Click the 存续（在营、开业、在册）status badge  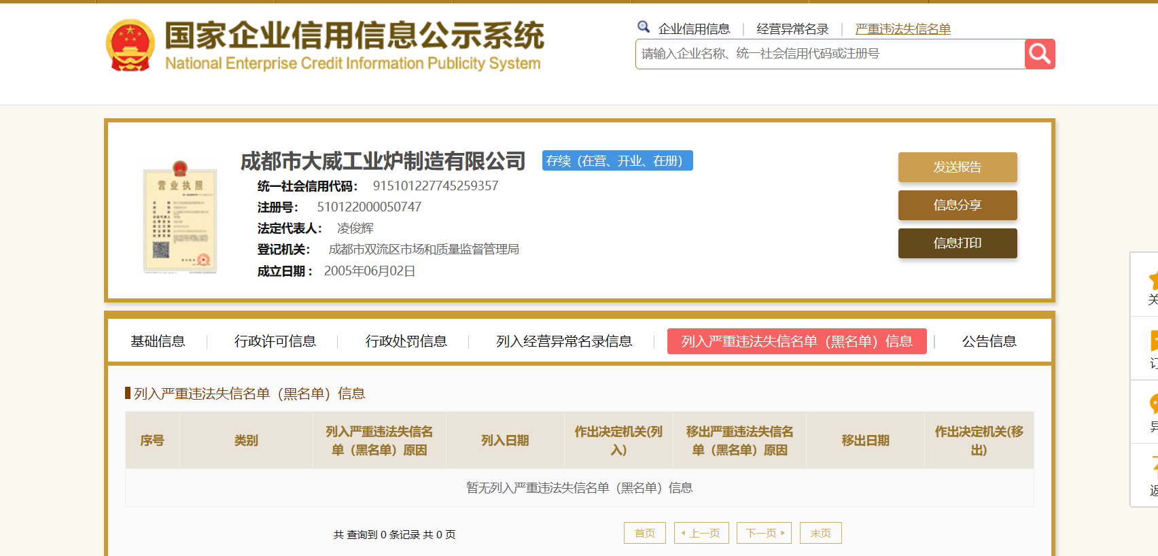[617, 160]
